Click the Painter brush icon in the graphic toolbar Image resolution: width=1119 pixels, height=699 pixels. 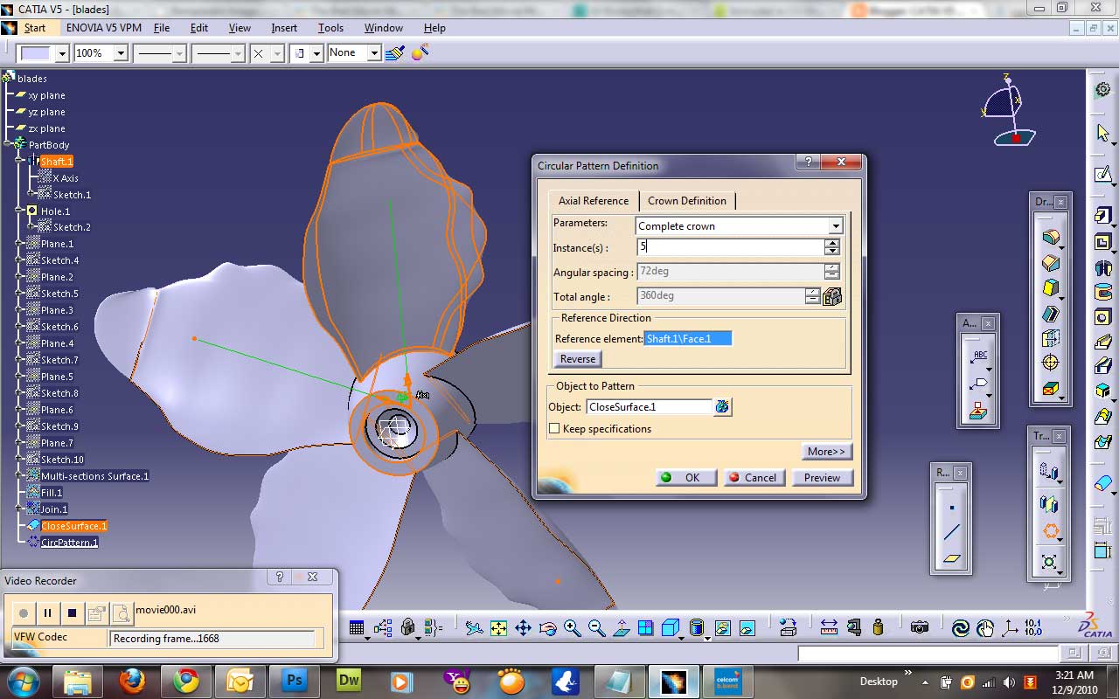click(x=394, y=53)
